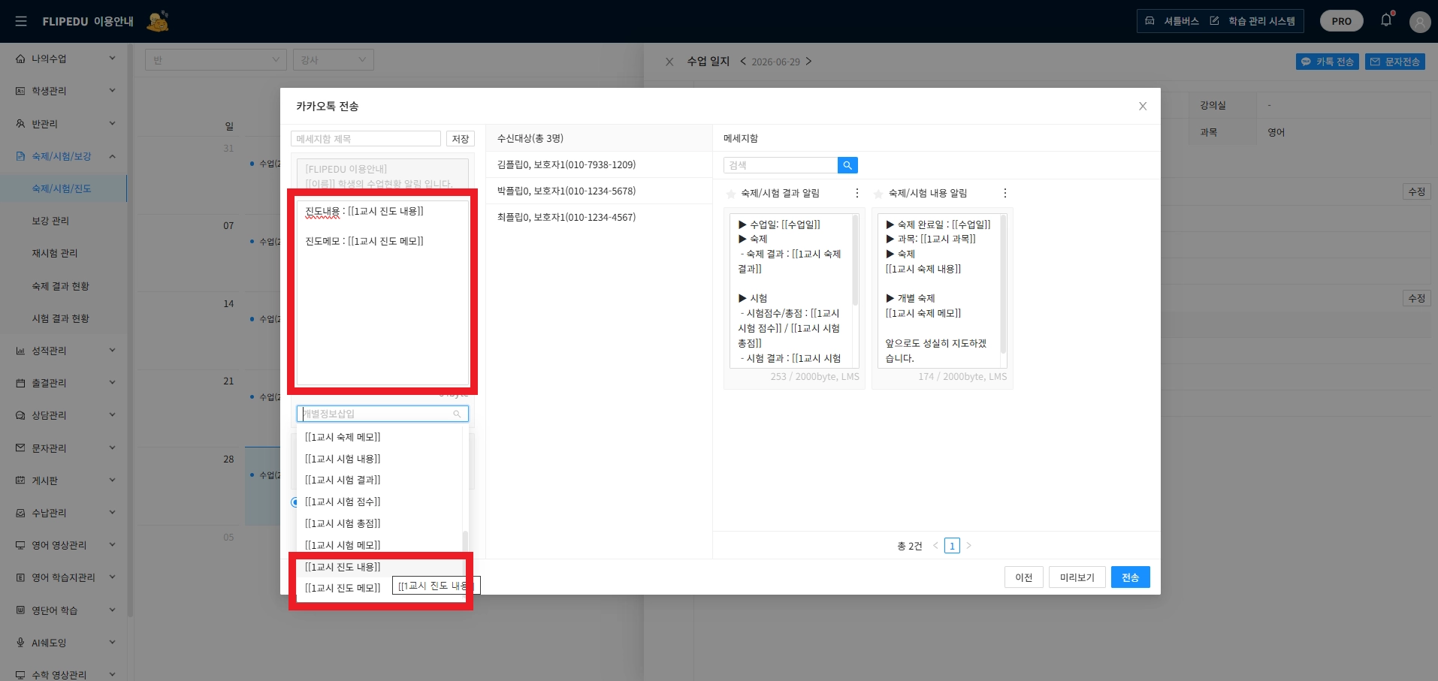Click the 학생관리 sidebar icon

20,91
